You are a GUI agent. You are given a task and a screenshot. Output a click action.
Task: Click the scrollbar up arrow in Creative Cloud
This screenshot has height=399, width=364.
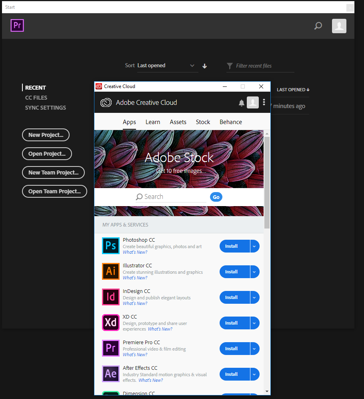pos(267,133)
